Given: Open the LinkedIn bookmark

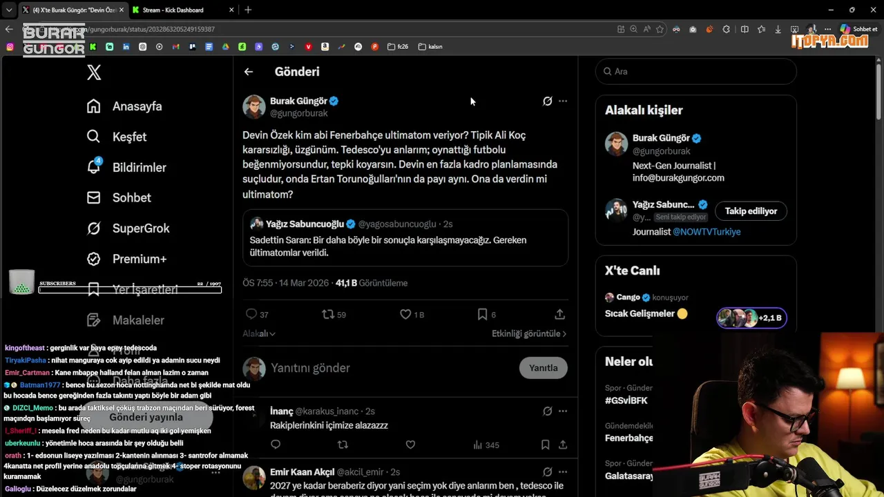Looking at the screenshot, I should click(126, 47).
